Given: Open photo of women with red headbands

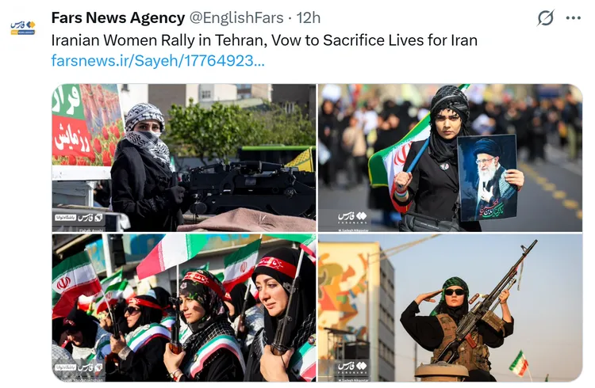Looking at the screenshot, I should [x=184, y=308].
